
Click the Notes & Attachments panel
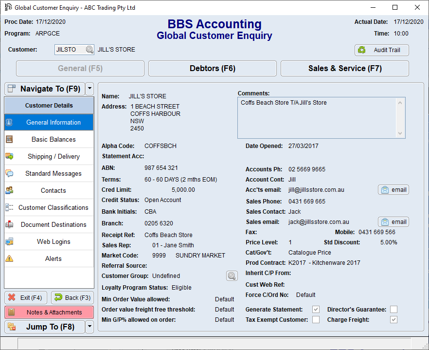[x=49, y=312]
